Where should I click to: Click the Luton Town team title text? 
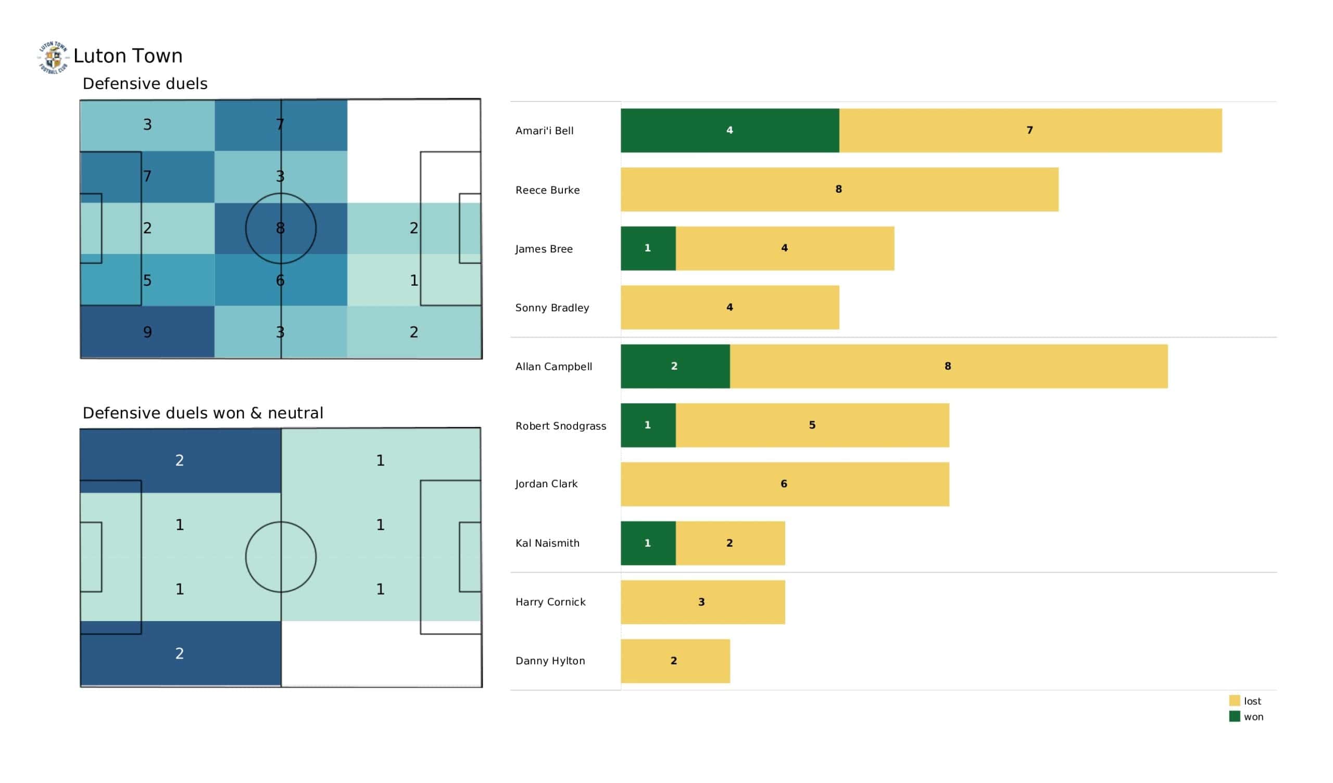tap(128, 56)
